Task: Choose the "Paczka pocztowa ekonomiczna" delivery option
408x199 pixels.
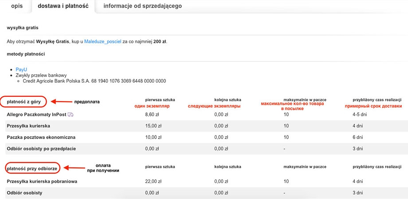Action: (41, 137)
